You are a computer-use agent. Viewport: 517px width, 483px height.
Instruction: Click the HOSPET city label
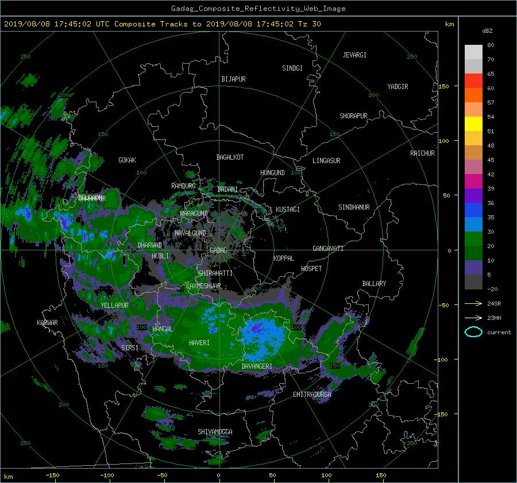tap(311, 269)
